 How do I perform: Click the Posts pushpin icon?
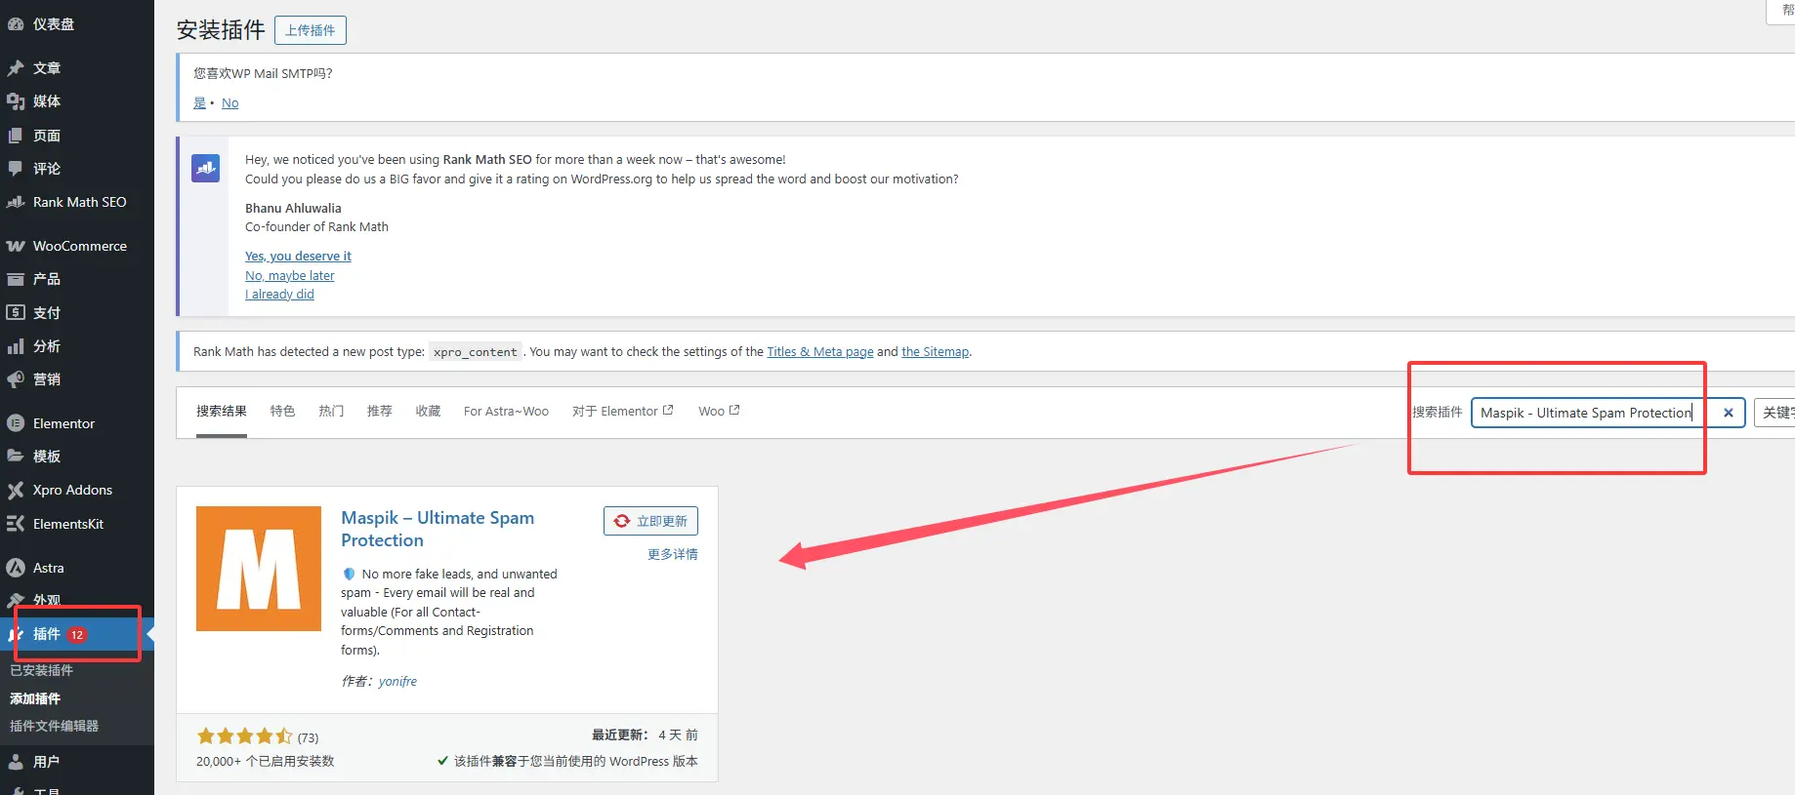(16, 68)
